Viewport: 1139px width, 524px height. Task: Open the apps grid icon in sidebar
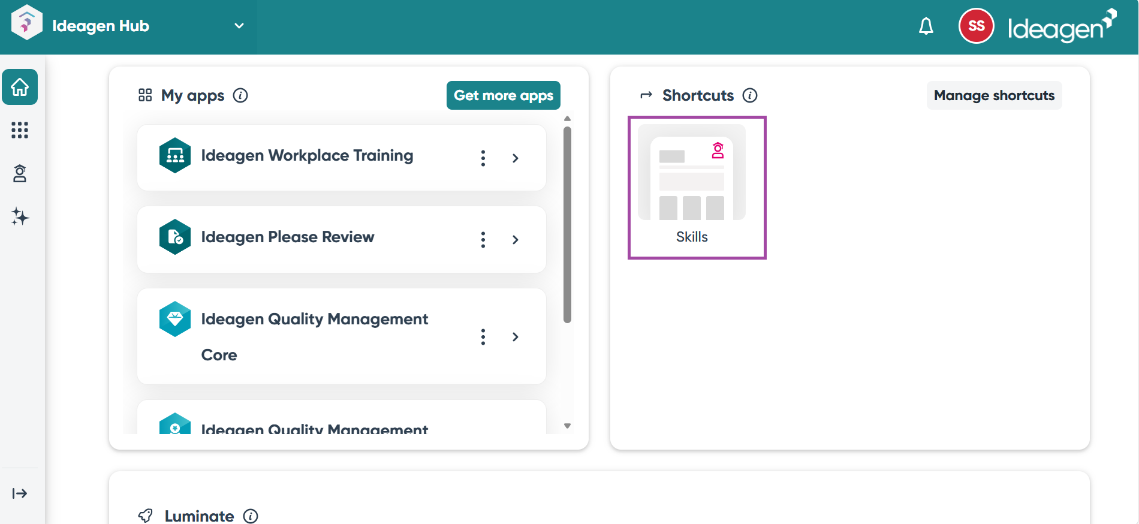tap(20, 130)
